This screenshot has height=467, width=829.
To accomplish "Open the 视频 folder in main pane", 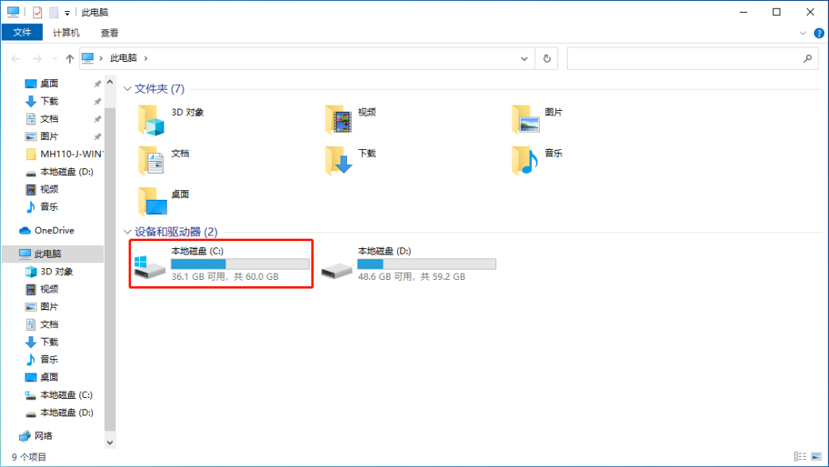I will [339, 120].
